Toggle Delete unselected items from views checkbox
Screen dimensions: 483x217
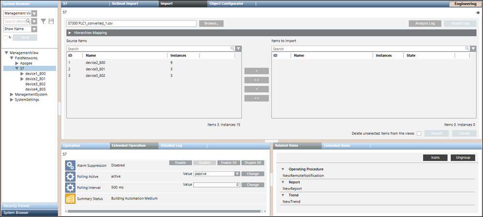pos(419,133)
